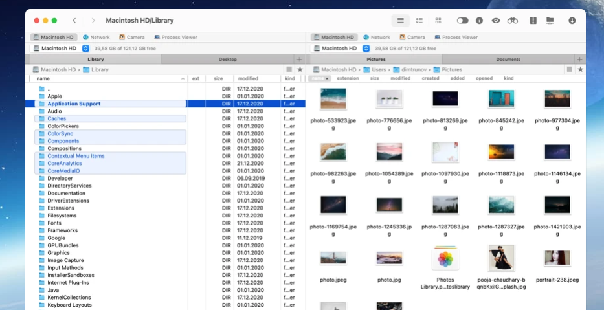
Task: Click the binoculars search icon
Action: click(513, 21)
